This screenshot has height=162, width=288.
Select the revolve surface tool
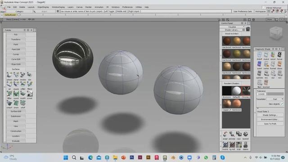point(23,75)
